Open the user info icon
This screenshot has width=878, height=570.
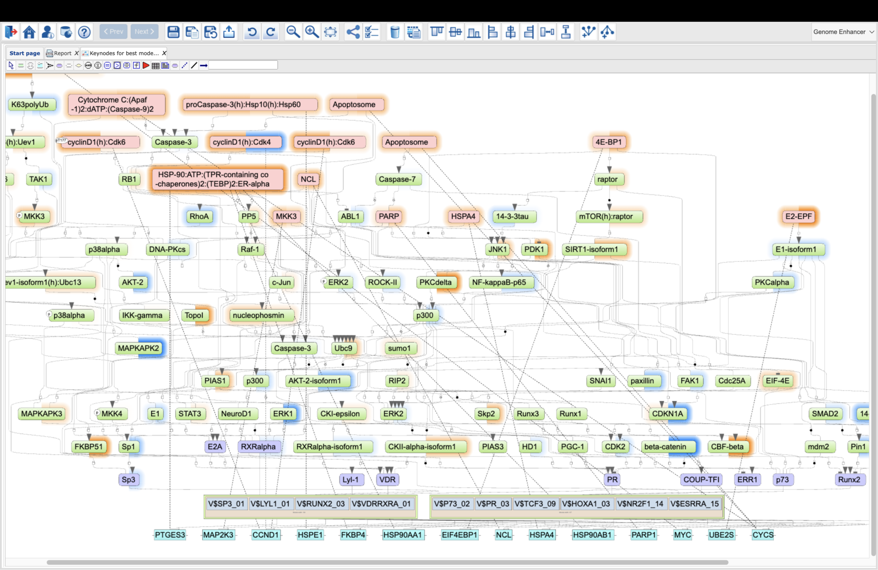tap(48, 32)
